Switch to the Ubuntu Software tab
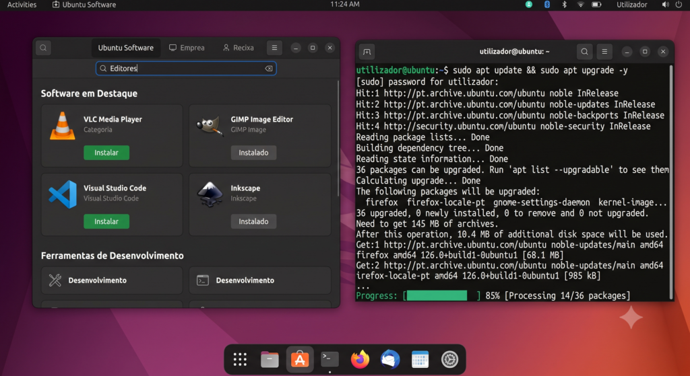 coord(125,48)
